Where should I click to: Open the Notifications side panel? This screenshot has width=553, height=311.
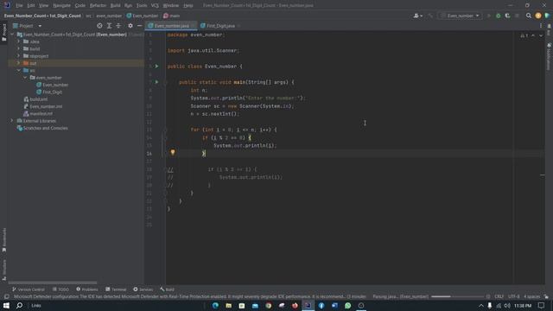coord(550,57)
